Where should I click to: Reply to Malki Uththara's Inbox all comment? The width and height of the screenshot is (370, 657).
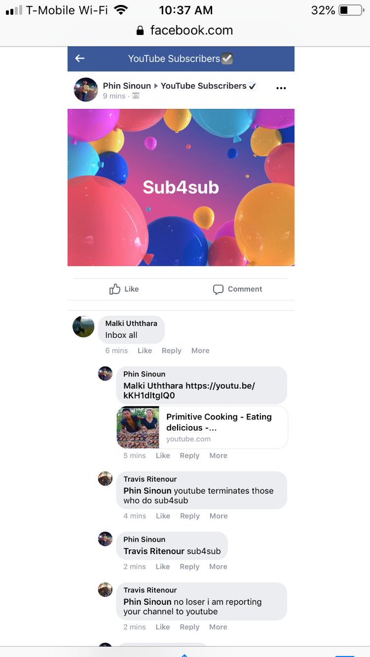172,350
